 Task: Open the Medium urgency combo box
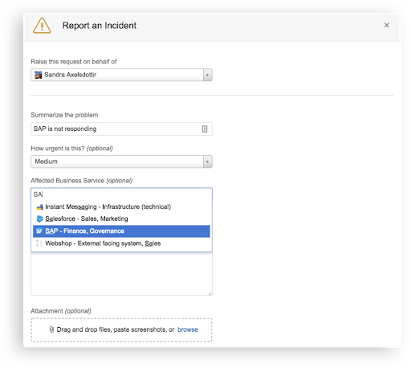click(x=121, y=162)
